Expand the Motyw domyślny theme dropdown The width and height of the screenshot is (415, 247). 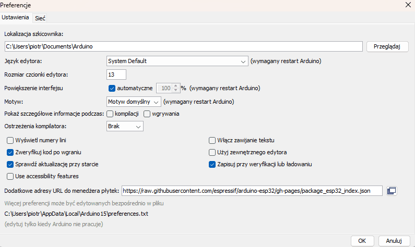tap(133, 101)
